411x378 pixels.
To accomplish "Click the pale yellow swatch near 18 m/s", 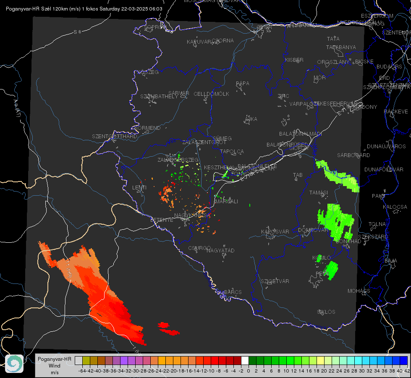I will pyautogui.click(x=321, y=360).
